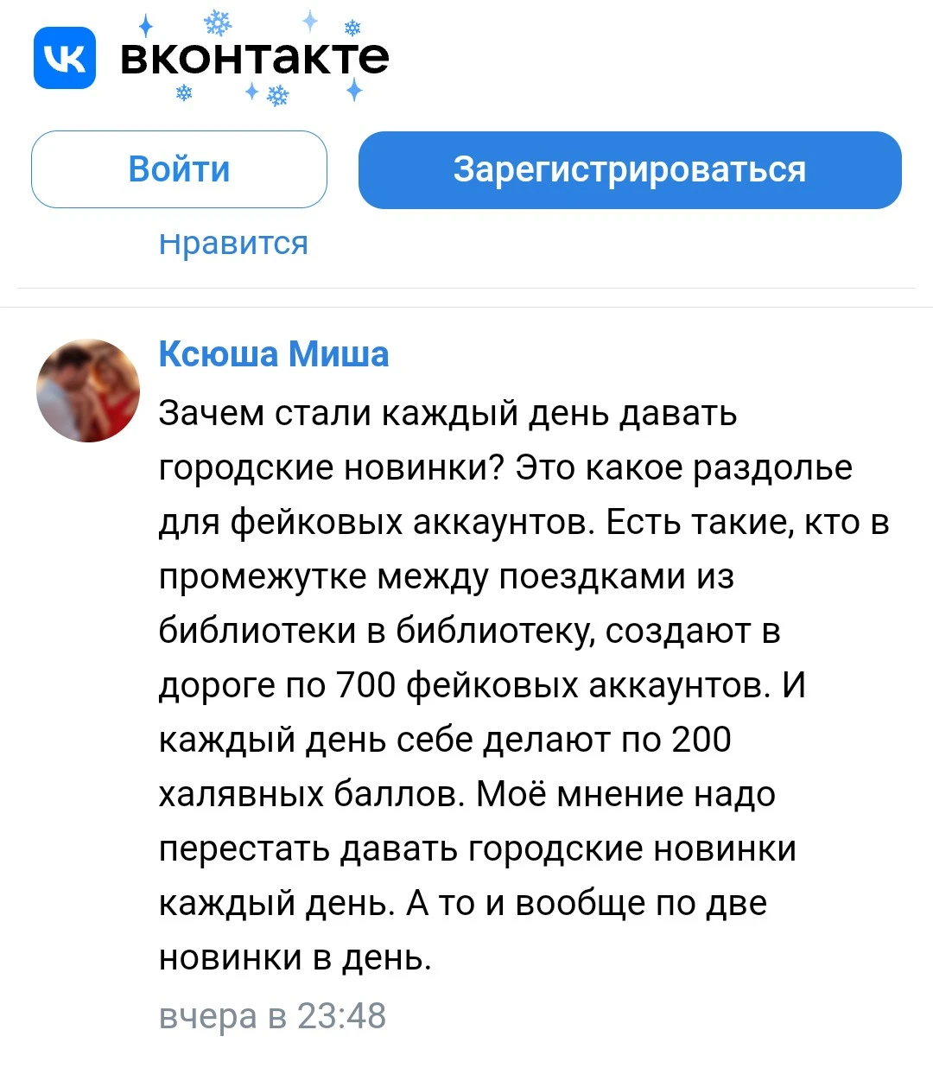
Task: Click the four-point sparkle above the letter в
Action: [x=146, y=26]
